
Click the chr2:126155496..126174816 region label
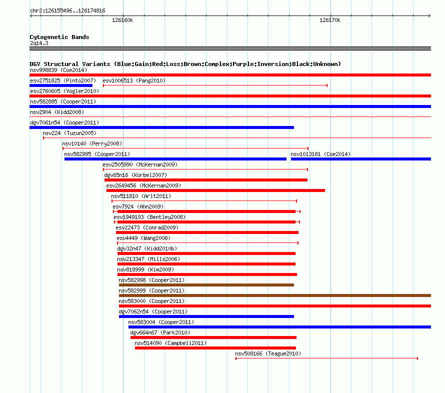click(67, 10)
